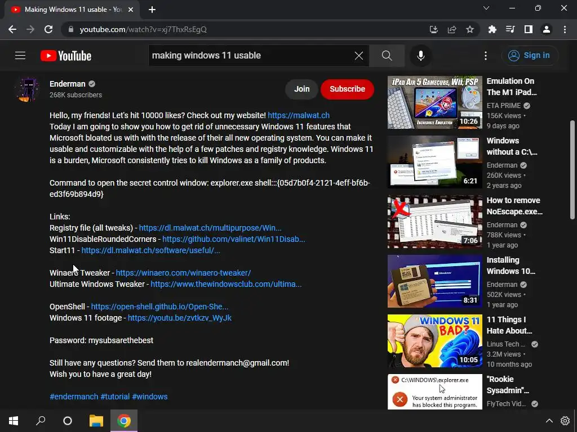The width and height of the screenshot is (577, 432).
Task: Click FlyTech Vid channel name
Action: coord(506,404)
